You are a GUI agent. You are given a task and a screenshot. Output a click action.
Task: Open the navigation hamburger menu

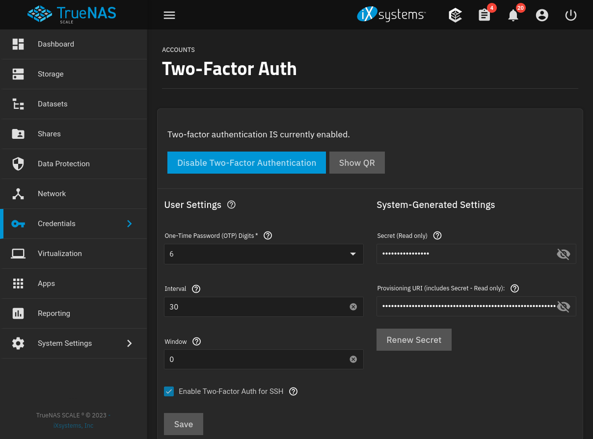pyautogui.click(x=169, y=15)
